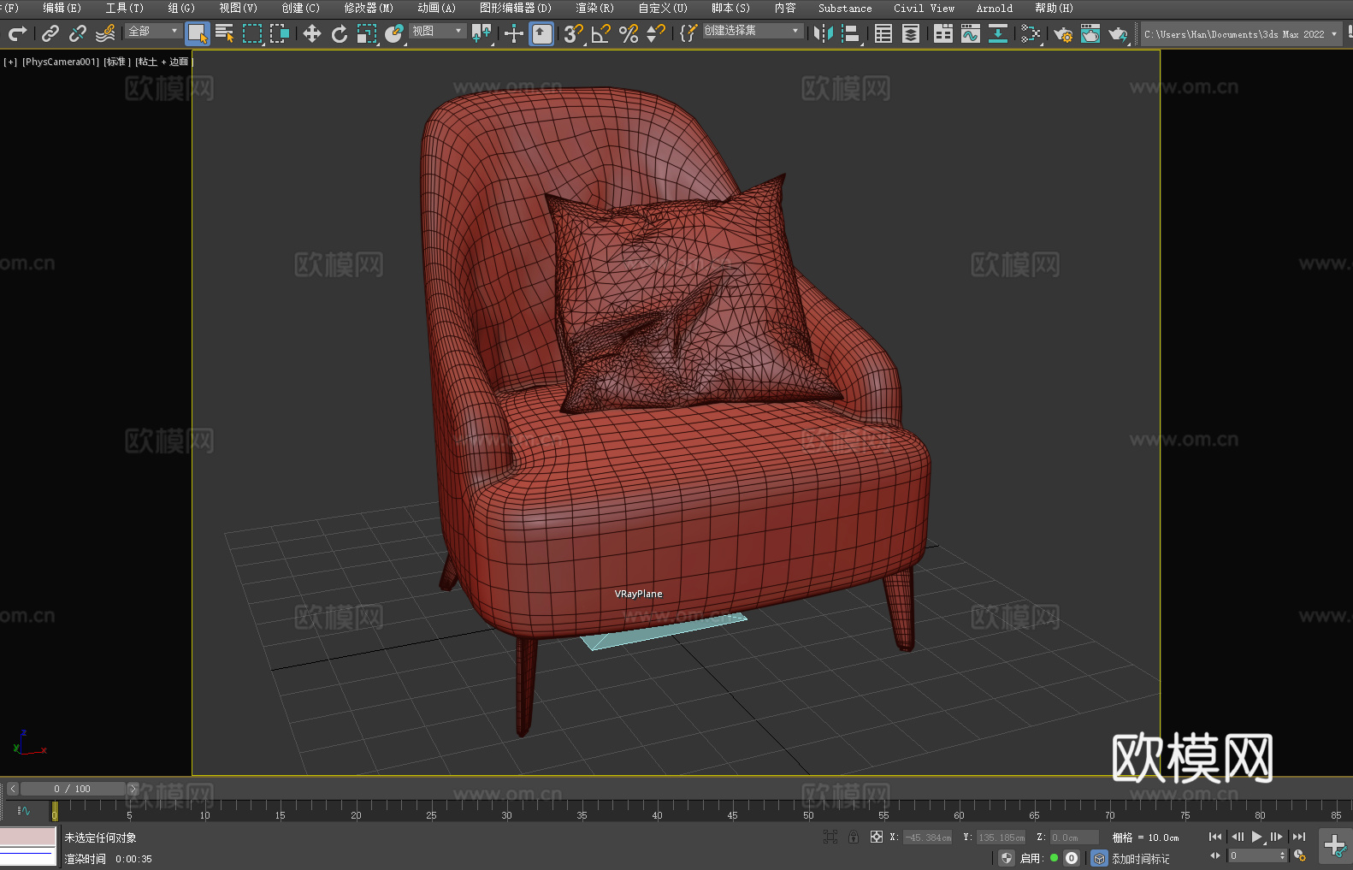Expand the project path dropdown arrow

click(x=1333, y=34)
